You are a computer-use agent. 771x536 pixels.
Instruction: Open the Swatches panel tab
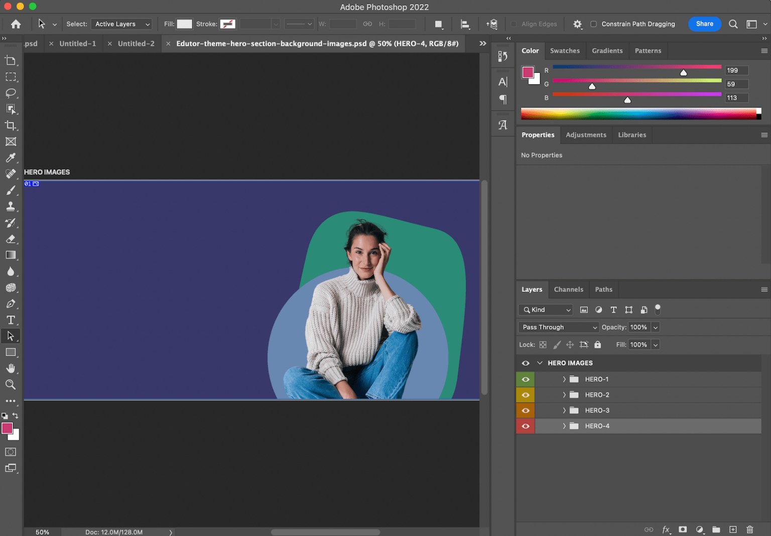pyautogui.click(x=565, y=51)
